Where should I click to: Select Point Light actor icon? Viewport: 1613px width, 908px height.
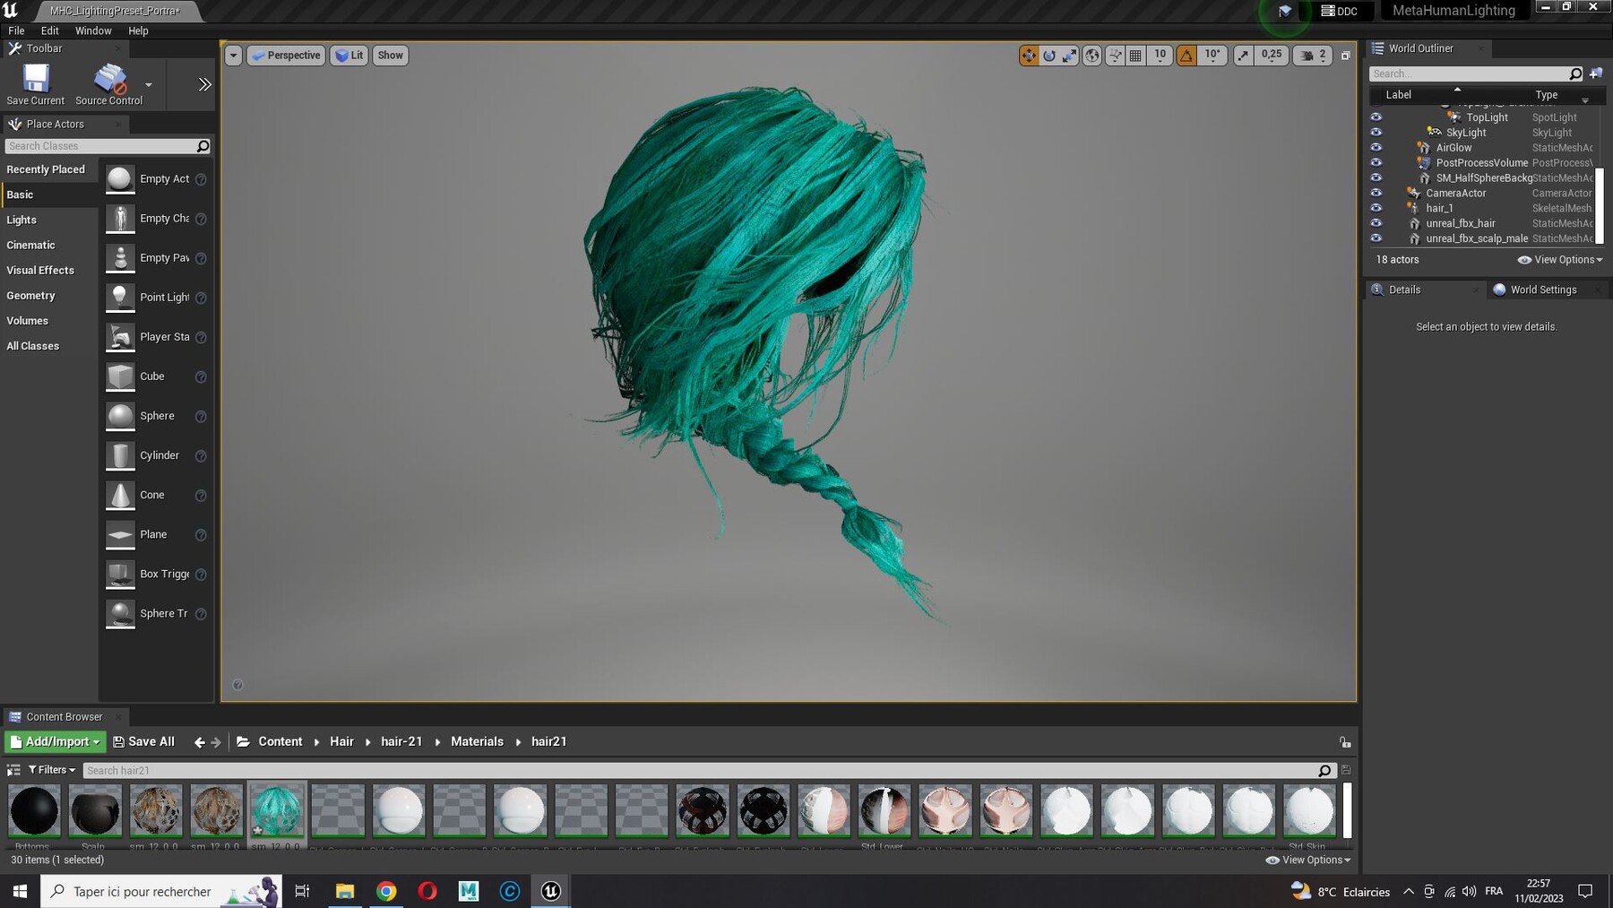pos(120,298)
